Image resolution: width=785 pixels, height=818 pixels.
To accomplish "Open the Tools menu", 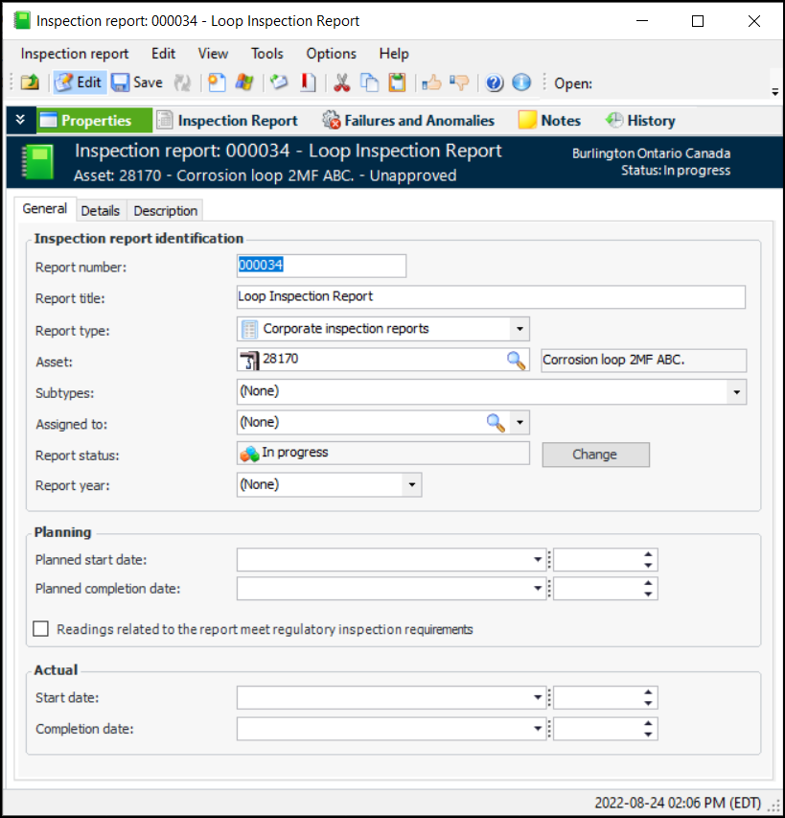I will [267, 54].
